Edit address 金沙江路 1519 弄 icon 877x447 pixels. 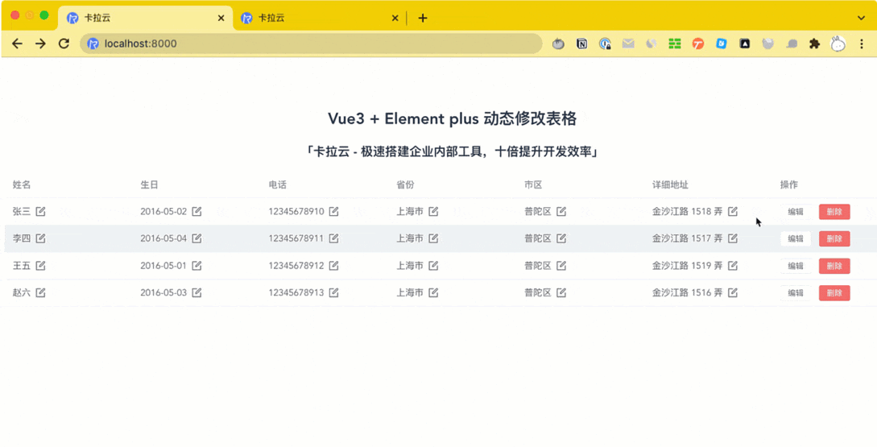(732, 266)
